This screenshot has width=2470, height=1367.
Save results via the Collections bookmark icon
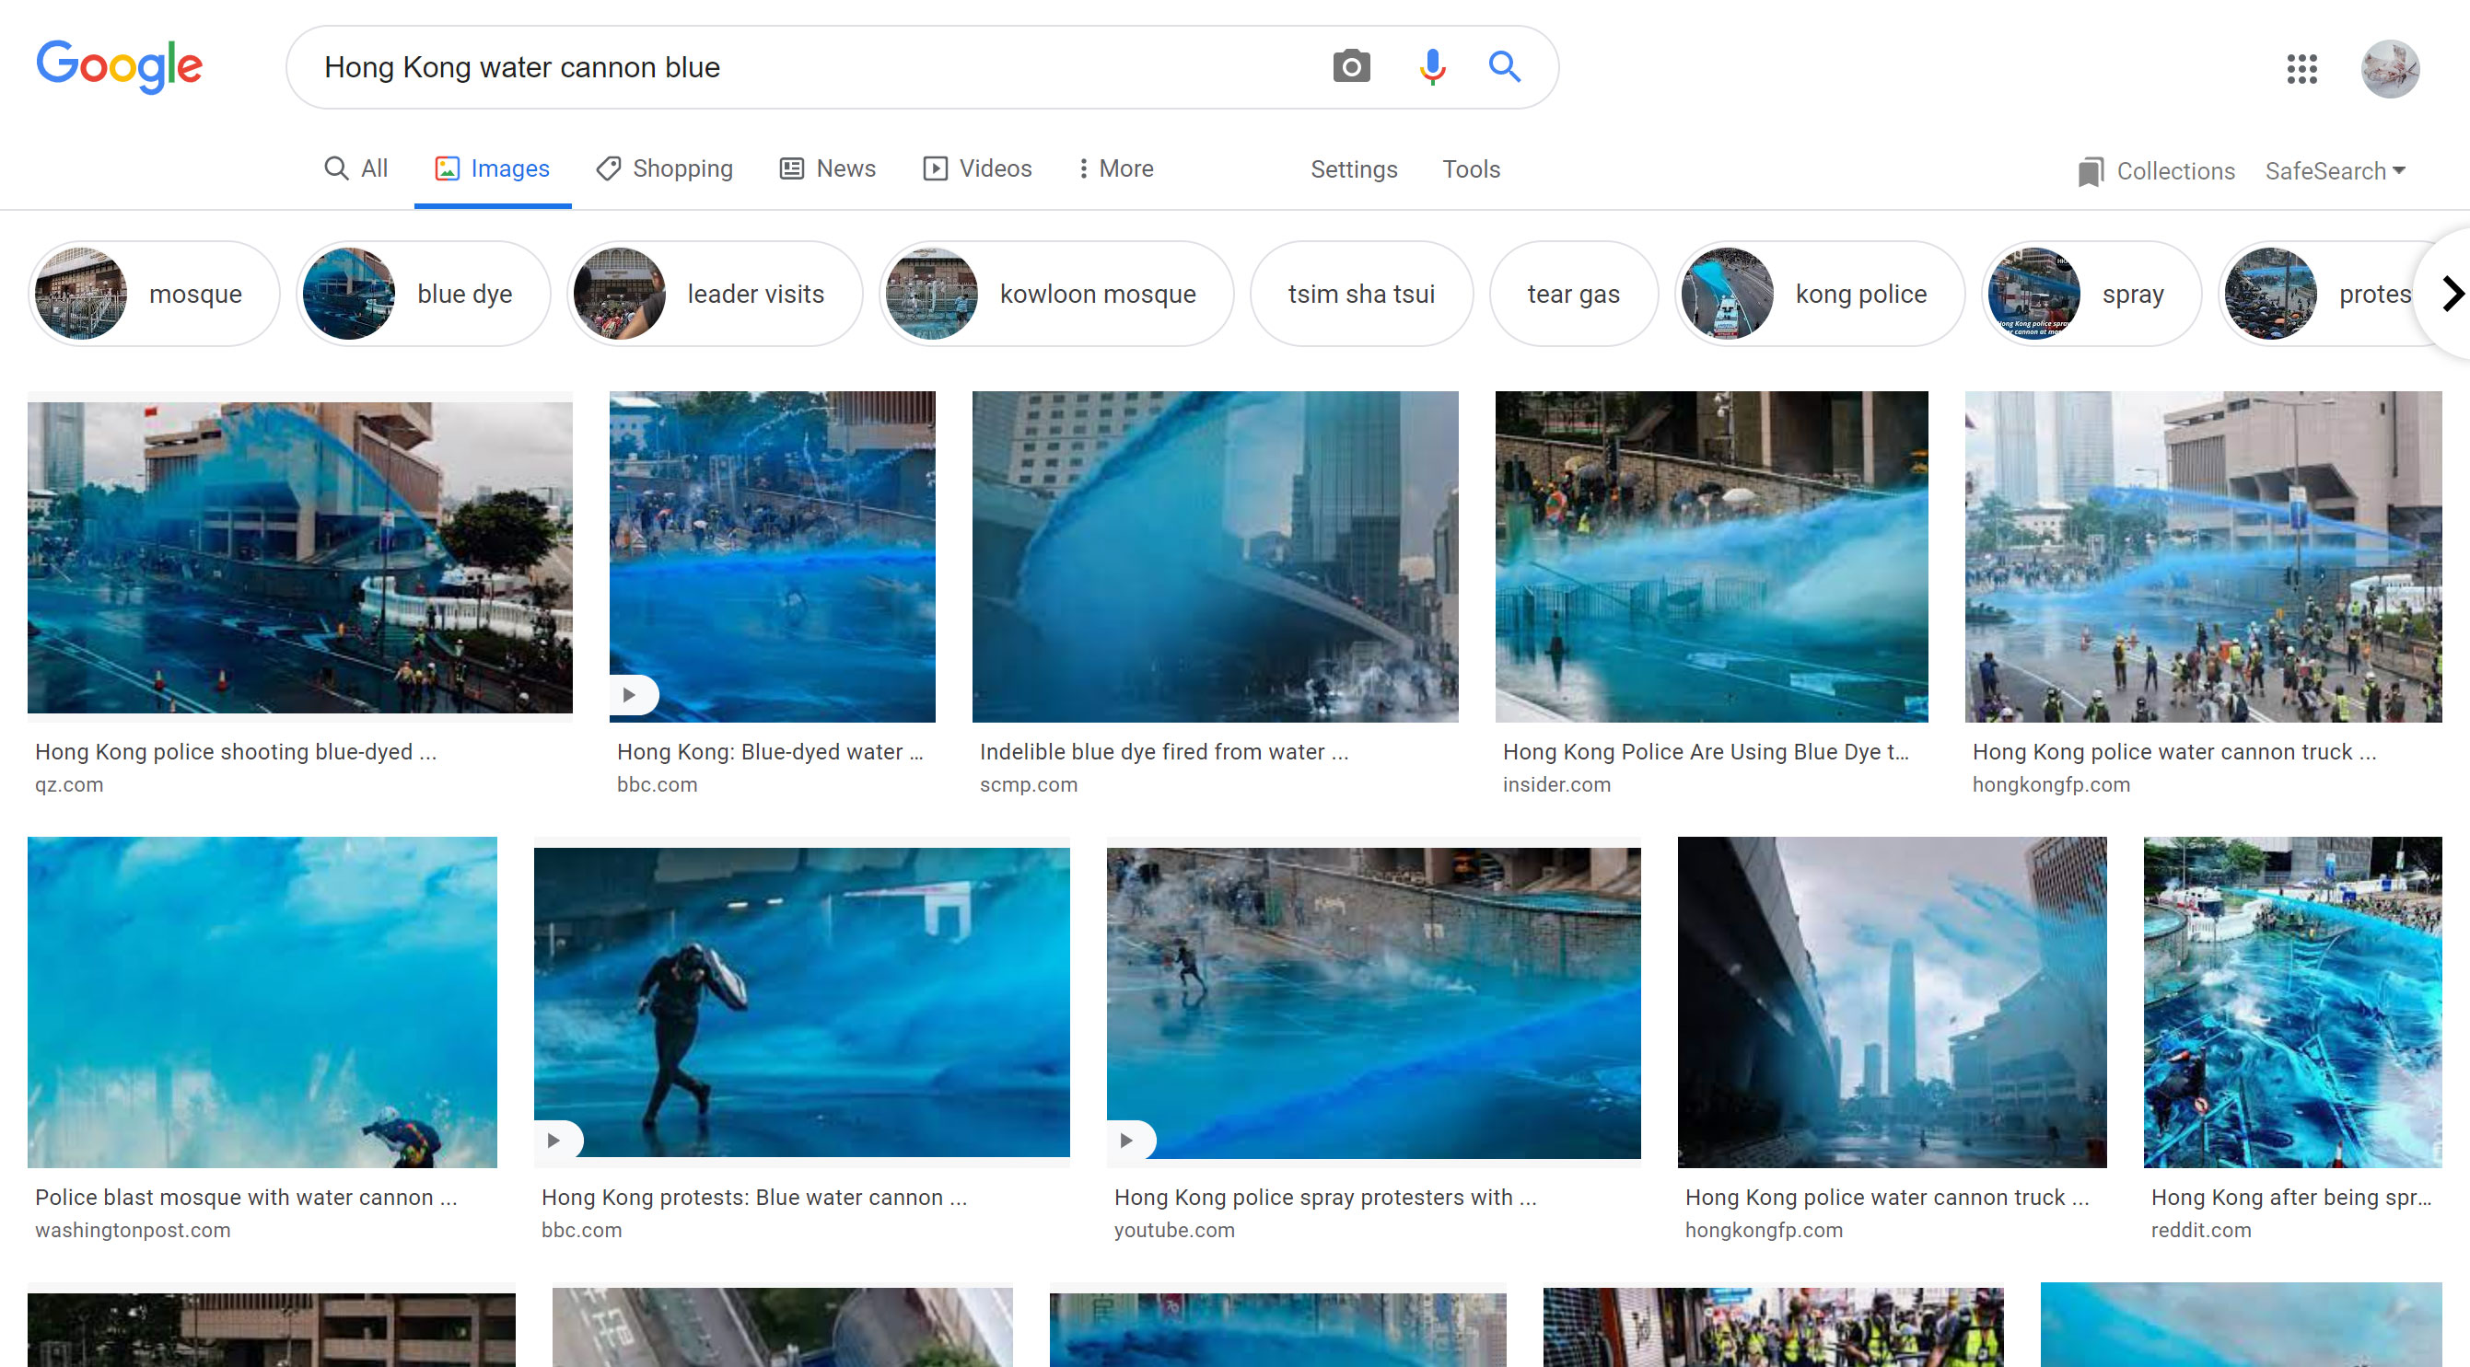click(x=2091, y=169)
